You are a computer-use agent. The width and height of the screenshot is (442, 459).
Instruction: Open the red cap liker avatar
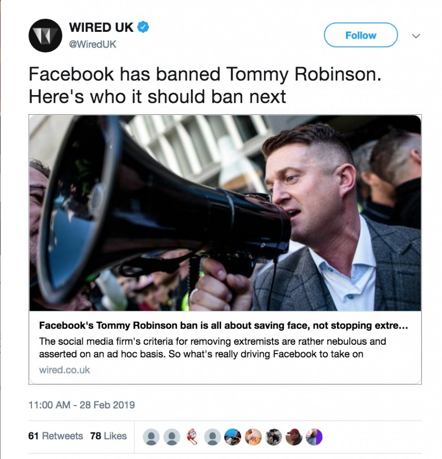pos(294,437)
